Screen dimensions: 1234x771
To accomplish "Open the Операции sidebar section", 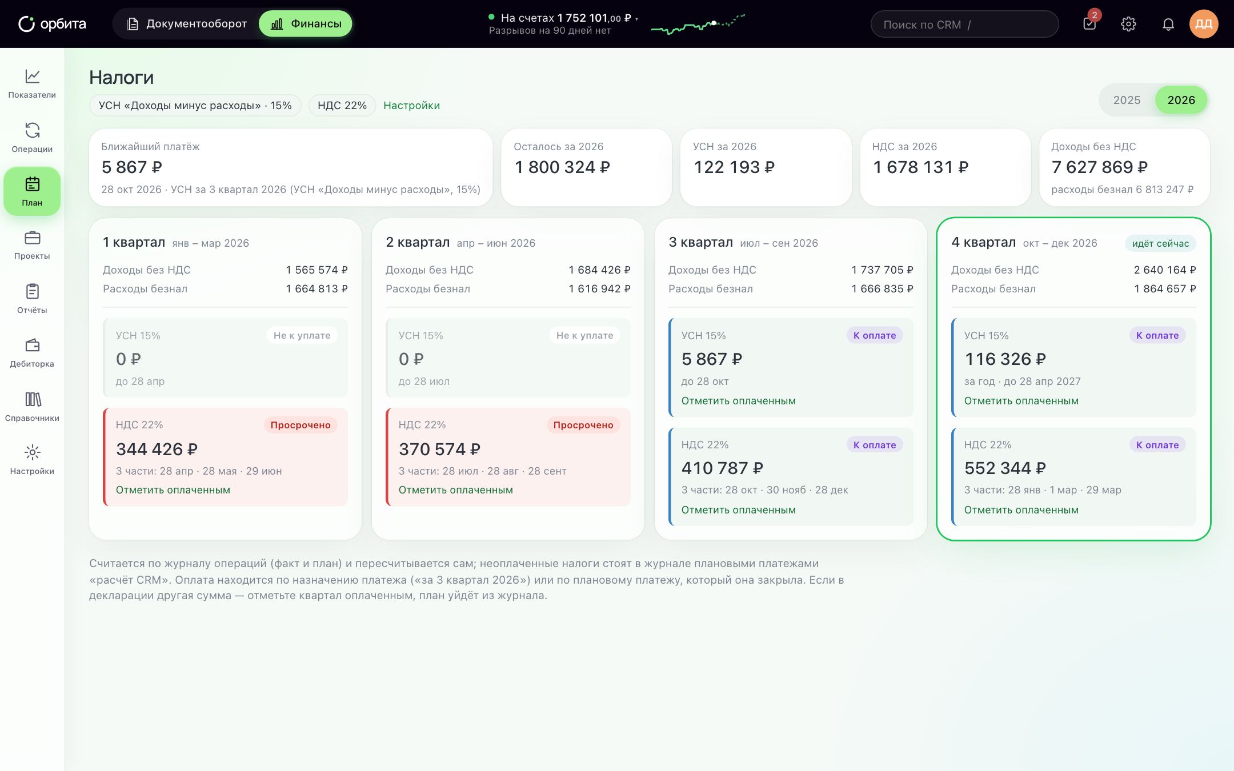I will tap(32, 138).
